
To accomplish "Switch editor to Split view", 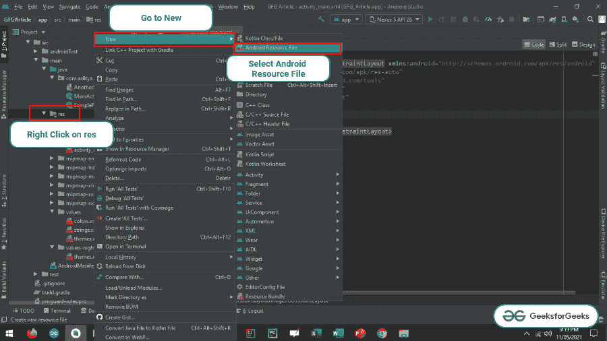I will click(558, 44).
